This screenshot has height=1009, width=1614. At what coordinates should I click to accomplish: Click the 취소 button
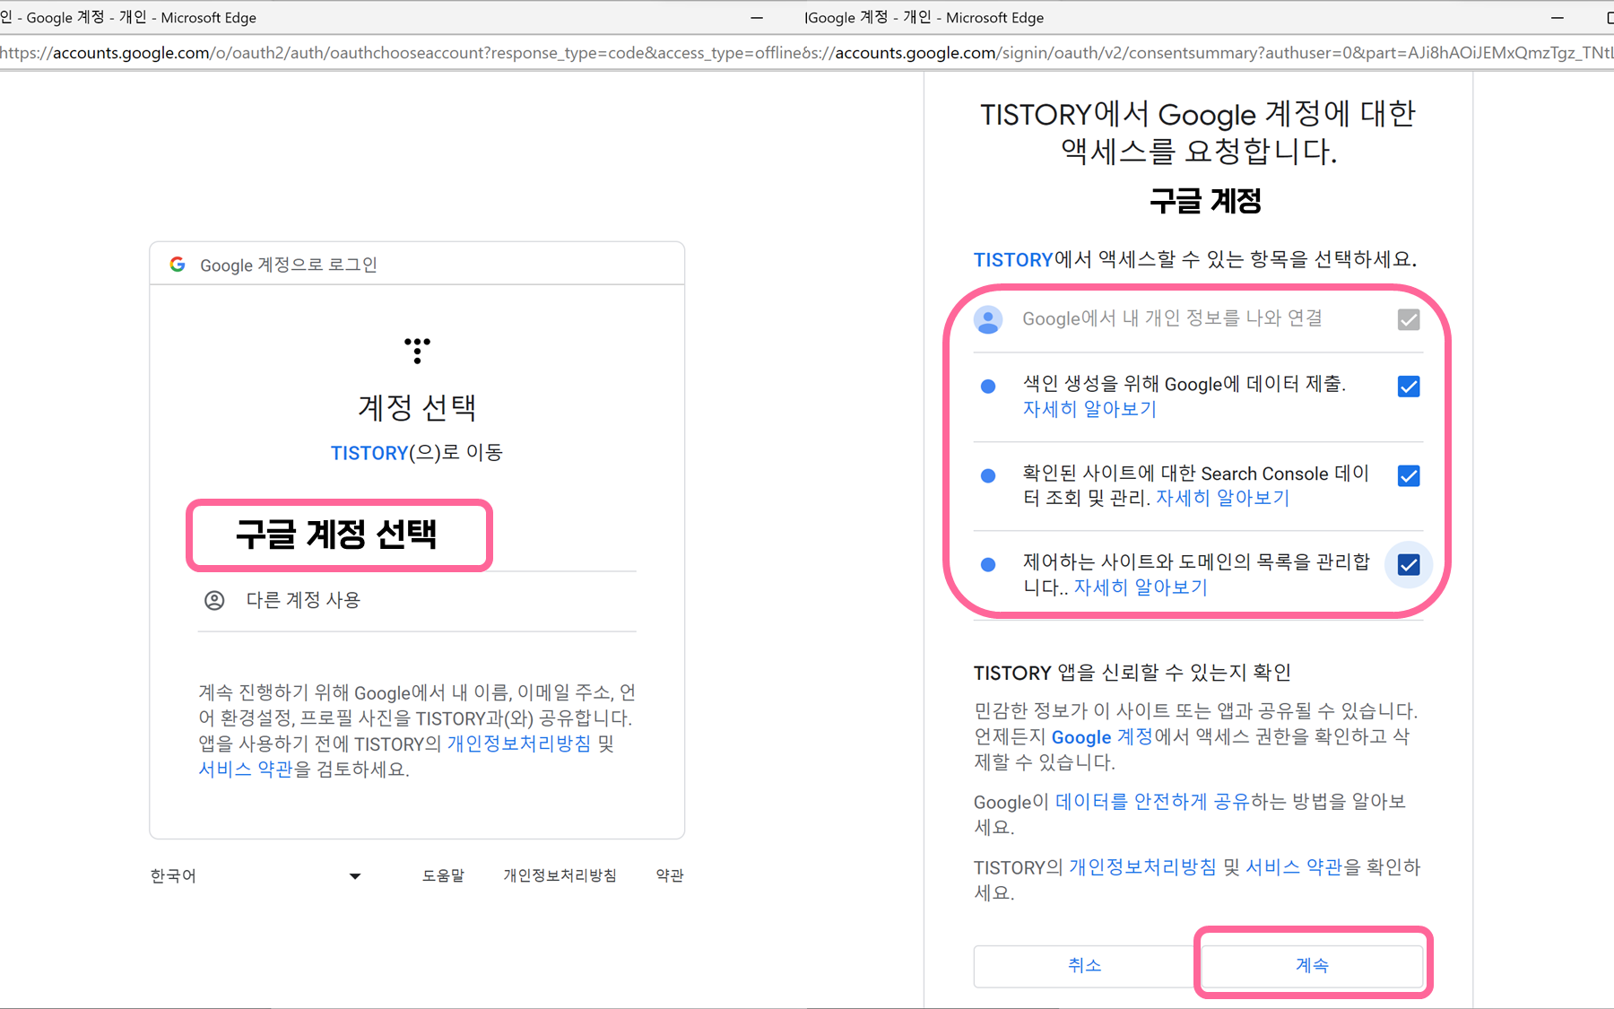pyautogui.click(x=1084, y=965)
